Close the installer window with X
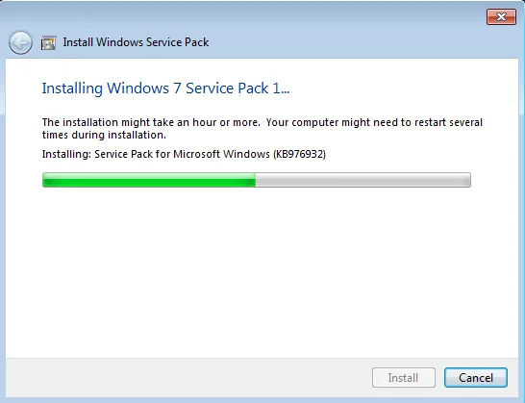 pyautogui.click(x=501, y=16)
